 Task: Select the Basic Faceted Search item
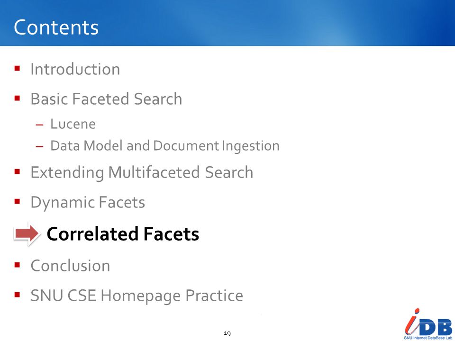coord(106,99)
